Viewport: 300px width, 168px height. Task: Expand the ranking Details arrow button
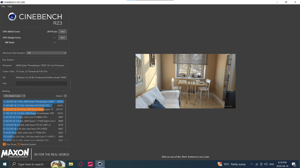pyautogui.click(x=65, y=96)
